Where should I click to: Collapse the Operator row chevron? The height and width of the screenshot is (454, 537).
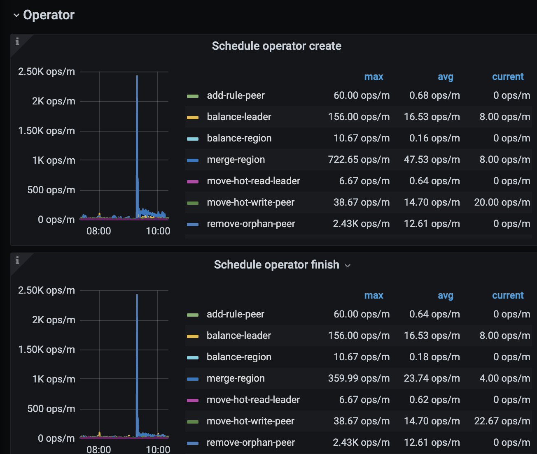16,15
